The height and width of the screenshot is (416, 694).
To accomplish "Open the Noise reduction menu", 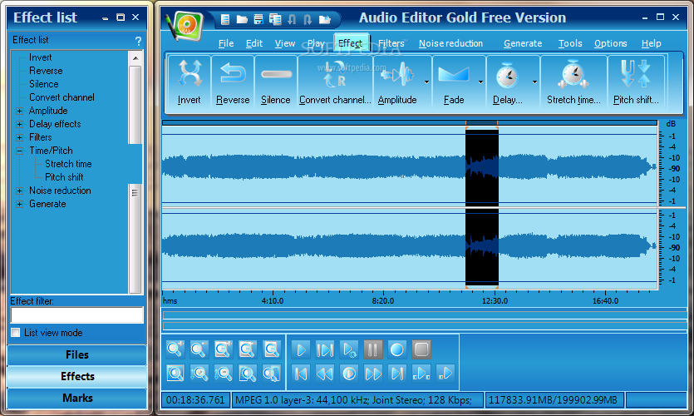I will [x=450, y=43].
